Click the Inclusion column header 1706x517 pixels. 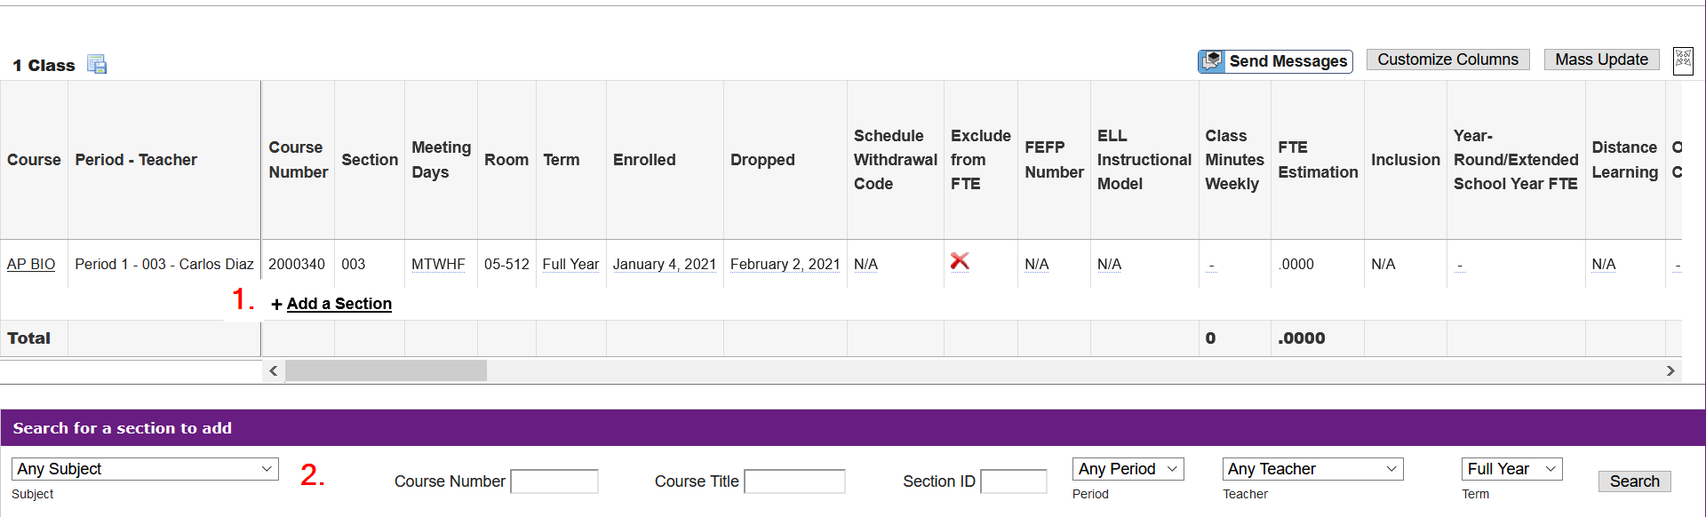point(1406,160)
